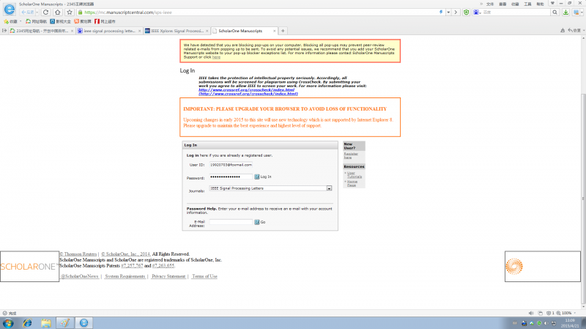The height and width of the screenshot is (329, 586).
Task: Click the Thomson Reuters orange logo
Action: (x=514, y=267)
